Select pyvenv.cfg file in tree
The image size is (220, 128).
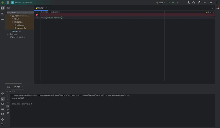[20, 28]
